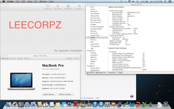Open the document stack in Dock
This screenshot has width=174, height=109.
coord(160,105)
